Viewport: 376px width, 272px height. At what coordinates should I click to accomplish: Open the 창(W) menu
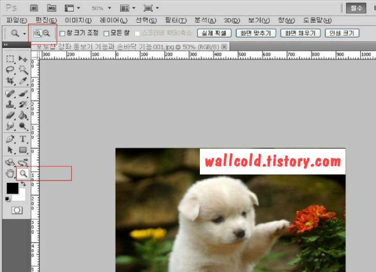coord(286,20)
